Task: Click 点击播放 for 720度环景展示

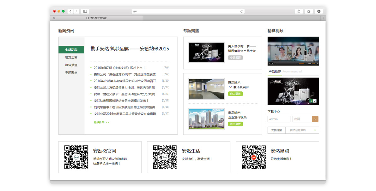Action: point(235,94)
